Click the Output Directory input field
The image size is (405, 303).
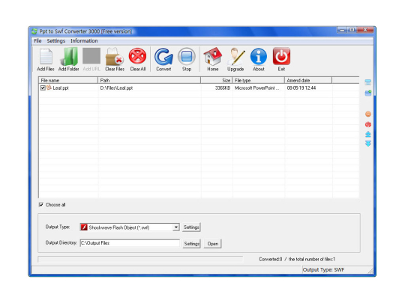coord(130,243)
